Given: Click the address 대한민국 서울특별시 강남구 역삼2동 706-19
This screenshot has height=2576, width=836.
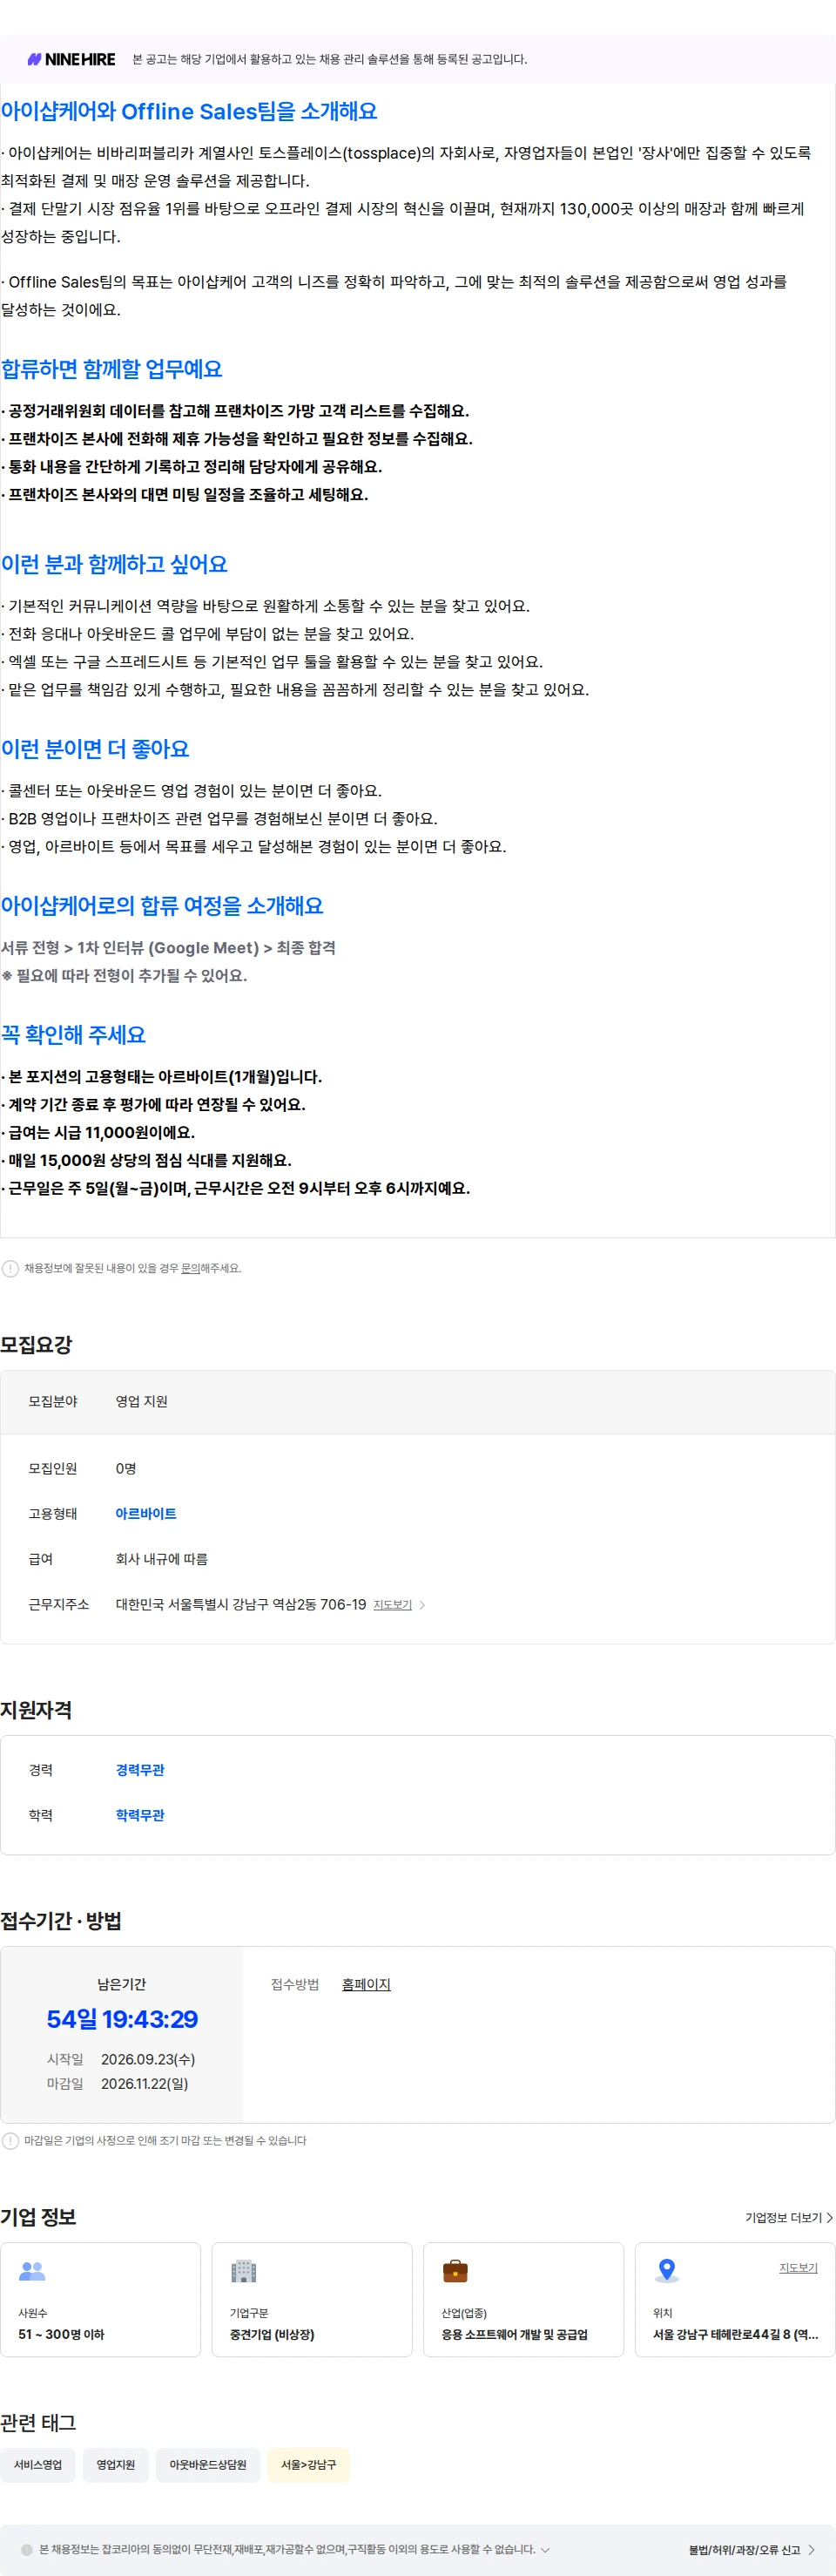Looking at the screenshot, I should click(240, 1605).
